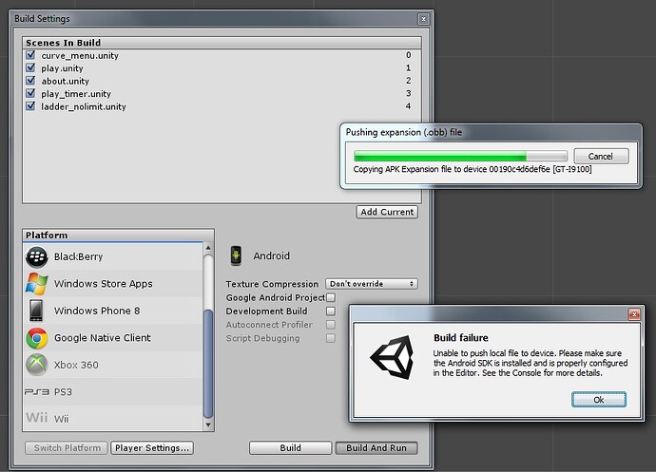Click the Windows Store Apps flag icon
Screen dimensions: 656x472
pyautogui.click(x=37, y=284)
